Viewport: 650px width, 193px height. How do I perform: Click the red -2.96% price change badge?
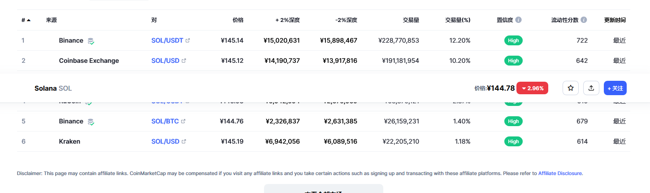coord(533,88)
